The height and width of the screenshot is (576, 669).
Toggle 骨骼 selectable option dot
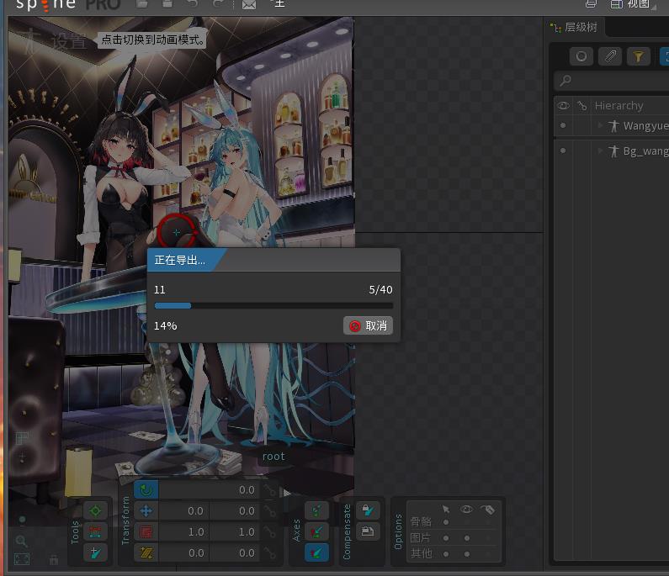coord(446,522)
